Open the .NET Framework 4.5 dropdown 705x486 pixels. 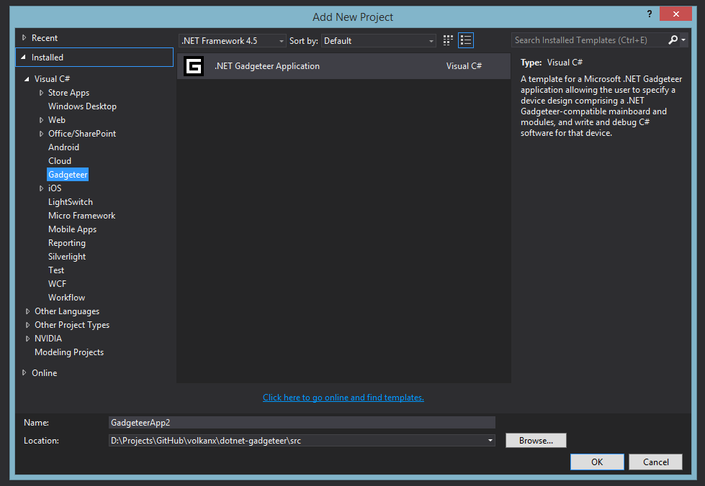coord(281,40)
